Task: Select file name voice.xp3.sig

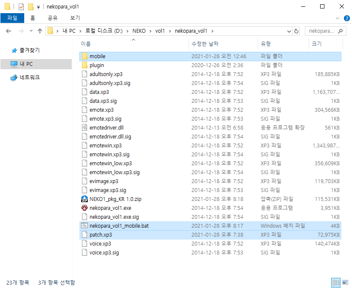Action: click(104, 252)
